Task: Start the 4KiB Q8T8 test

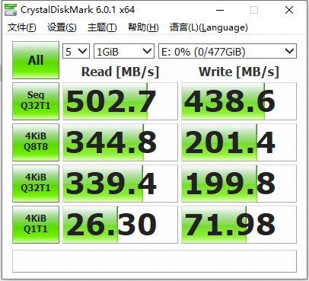Action: [x=36, y=142]
